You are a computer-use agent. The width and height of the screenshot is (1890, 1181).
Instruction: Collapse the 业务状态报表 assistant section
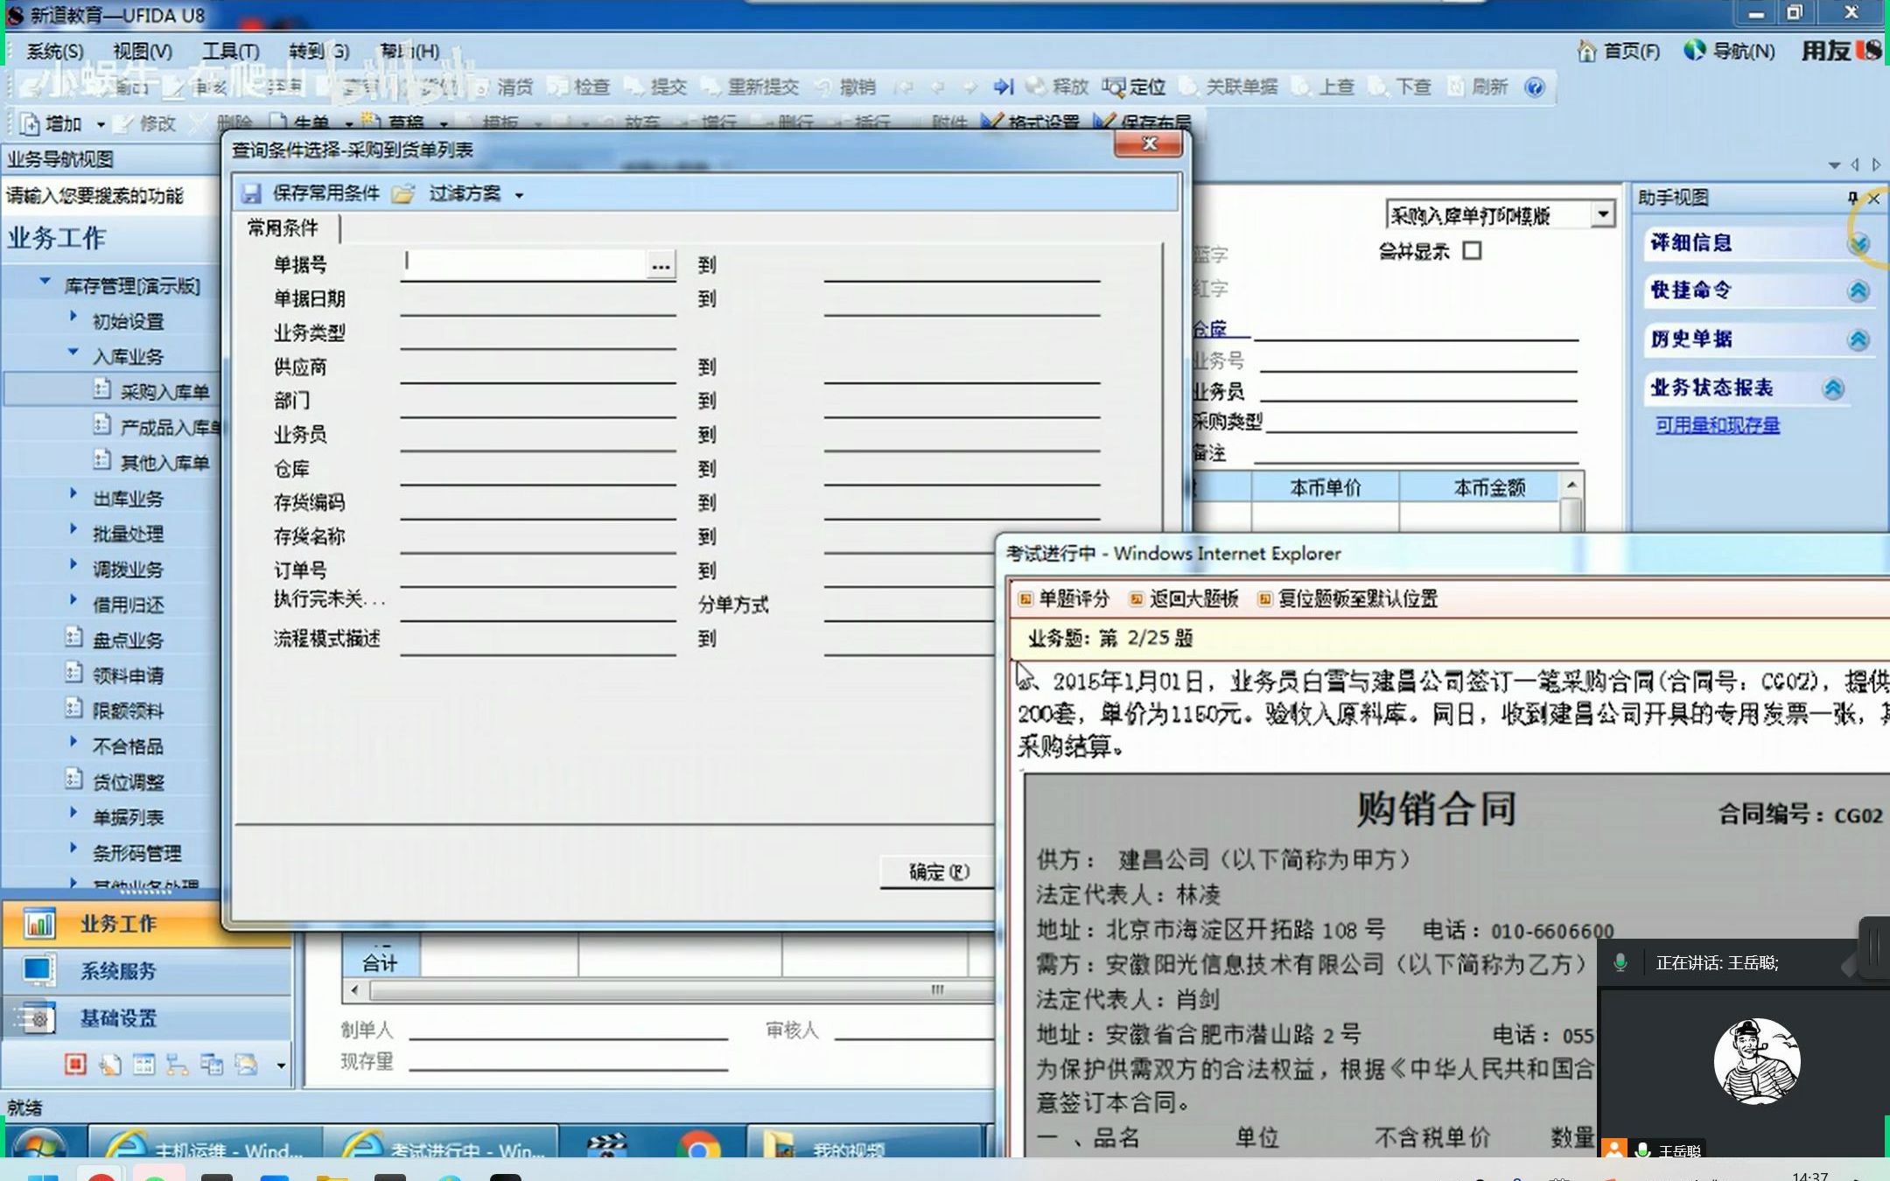(1833, 388)
